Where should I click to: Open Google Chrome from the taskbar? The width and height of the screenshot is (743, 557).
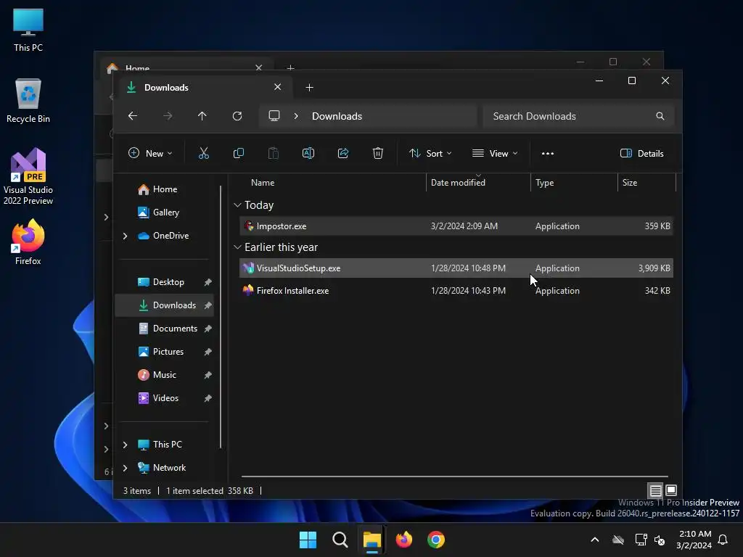(x=435, y=540)
